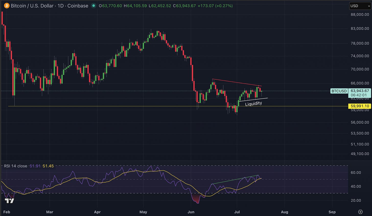Click the RSI 40.00 axis label

[x=356, y=186]
